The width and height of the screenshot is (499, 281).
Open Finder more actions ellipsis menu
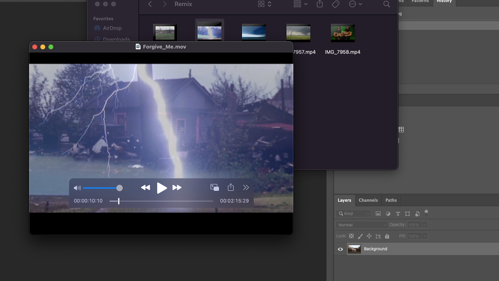pos(355,4)
